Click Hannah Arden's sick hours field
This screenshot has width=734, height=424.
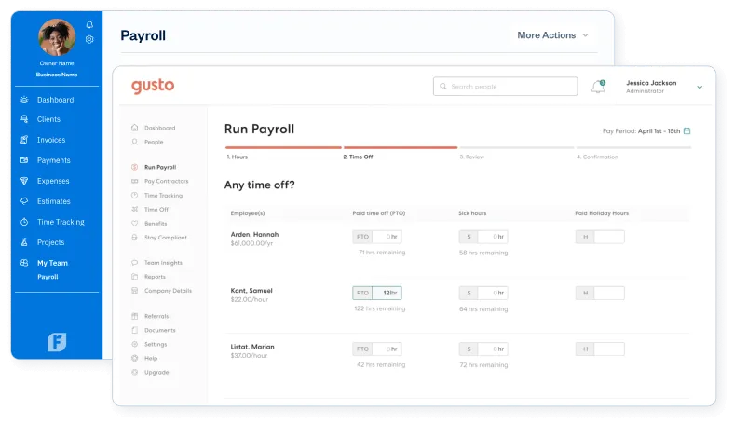pos(493,237)
